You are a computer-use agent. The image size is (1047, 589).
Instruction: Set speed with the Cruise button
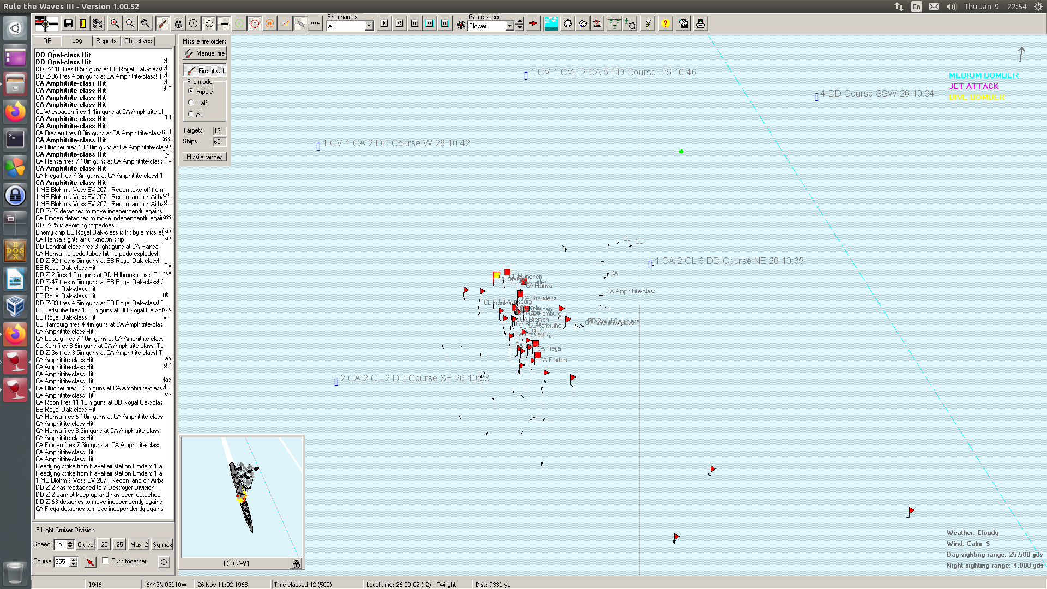[x=85, y=545]
